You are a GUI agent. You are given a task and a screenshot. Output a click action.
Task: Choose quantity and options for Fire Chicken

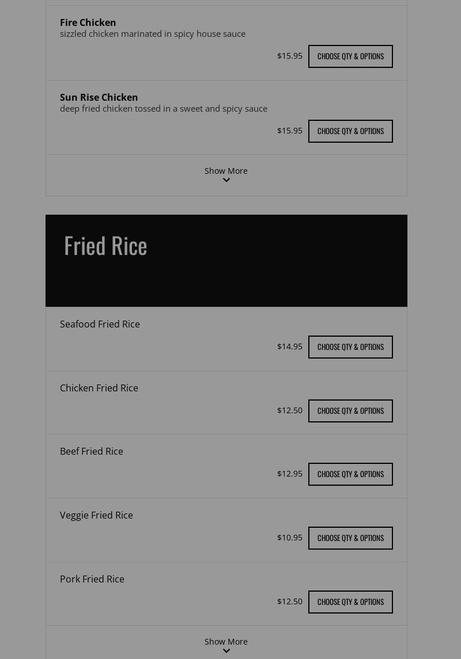350,56
